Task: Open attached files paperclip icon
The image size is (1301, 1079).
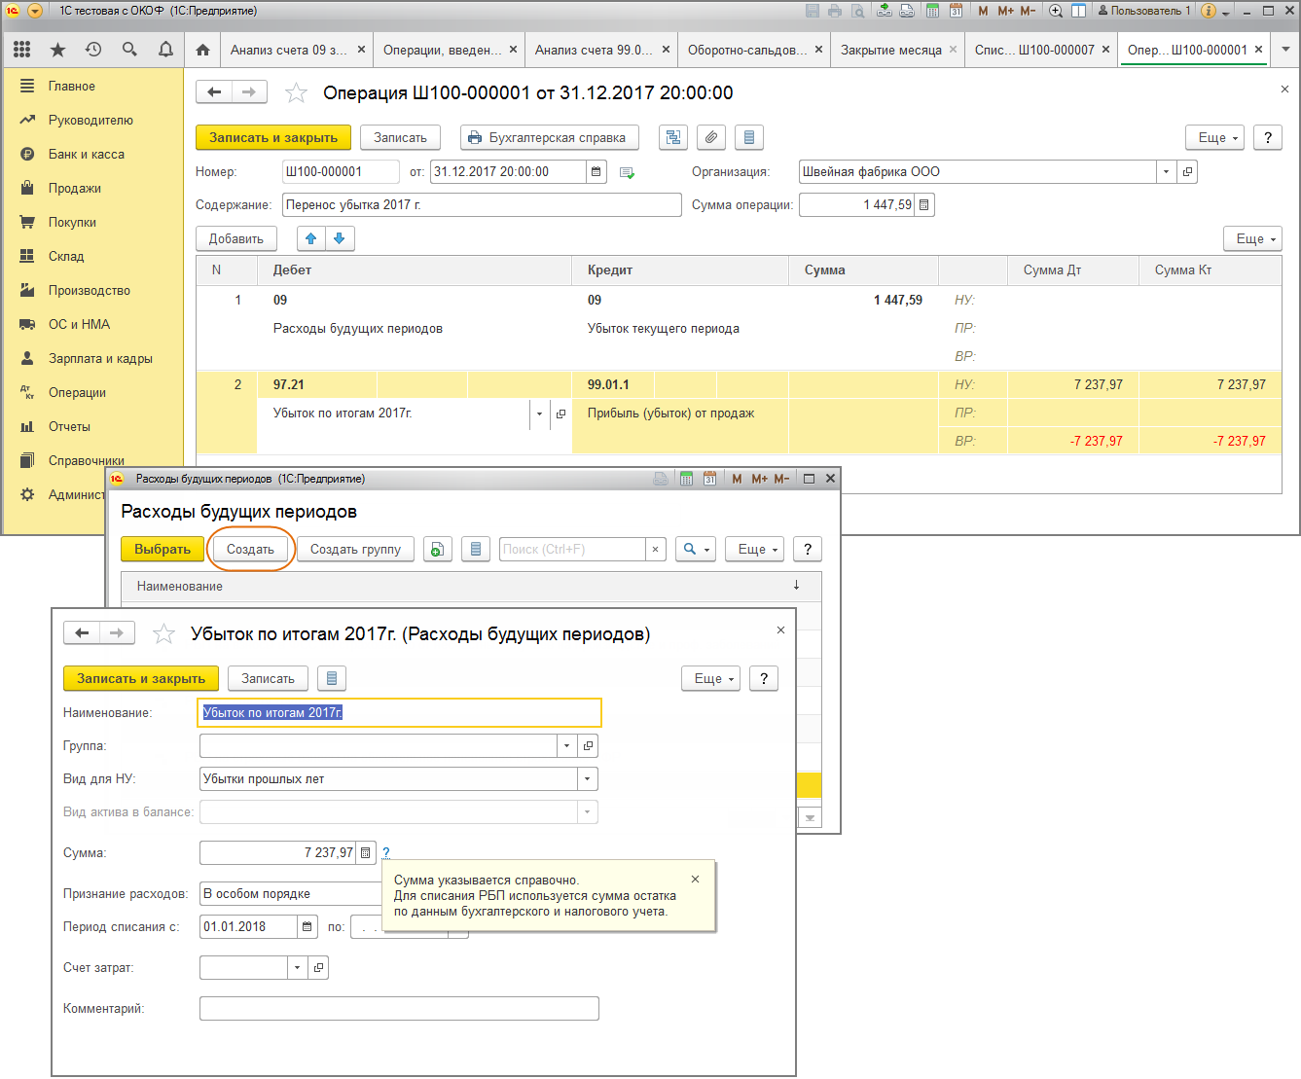Action: [x=711, y=138]
